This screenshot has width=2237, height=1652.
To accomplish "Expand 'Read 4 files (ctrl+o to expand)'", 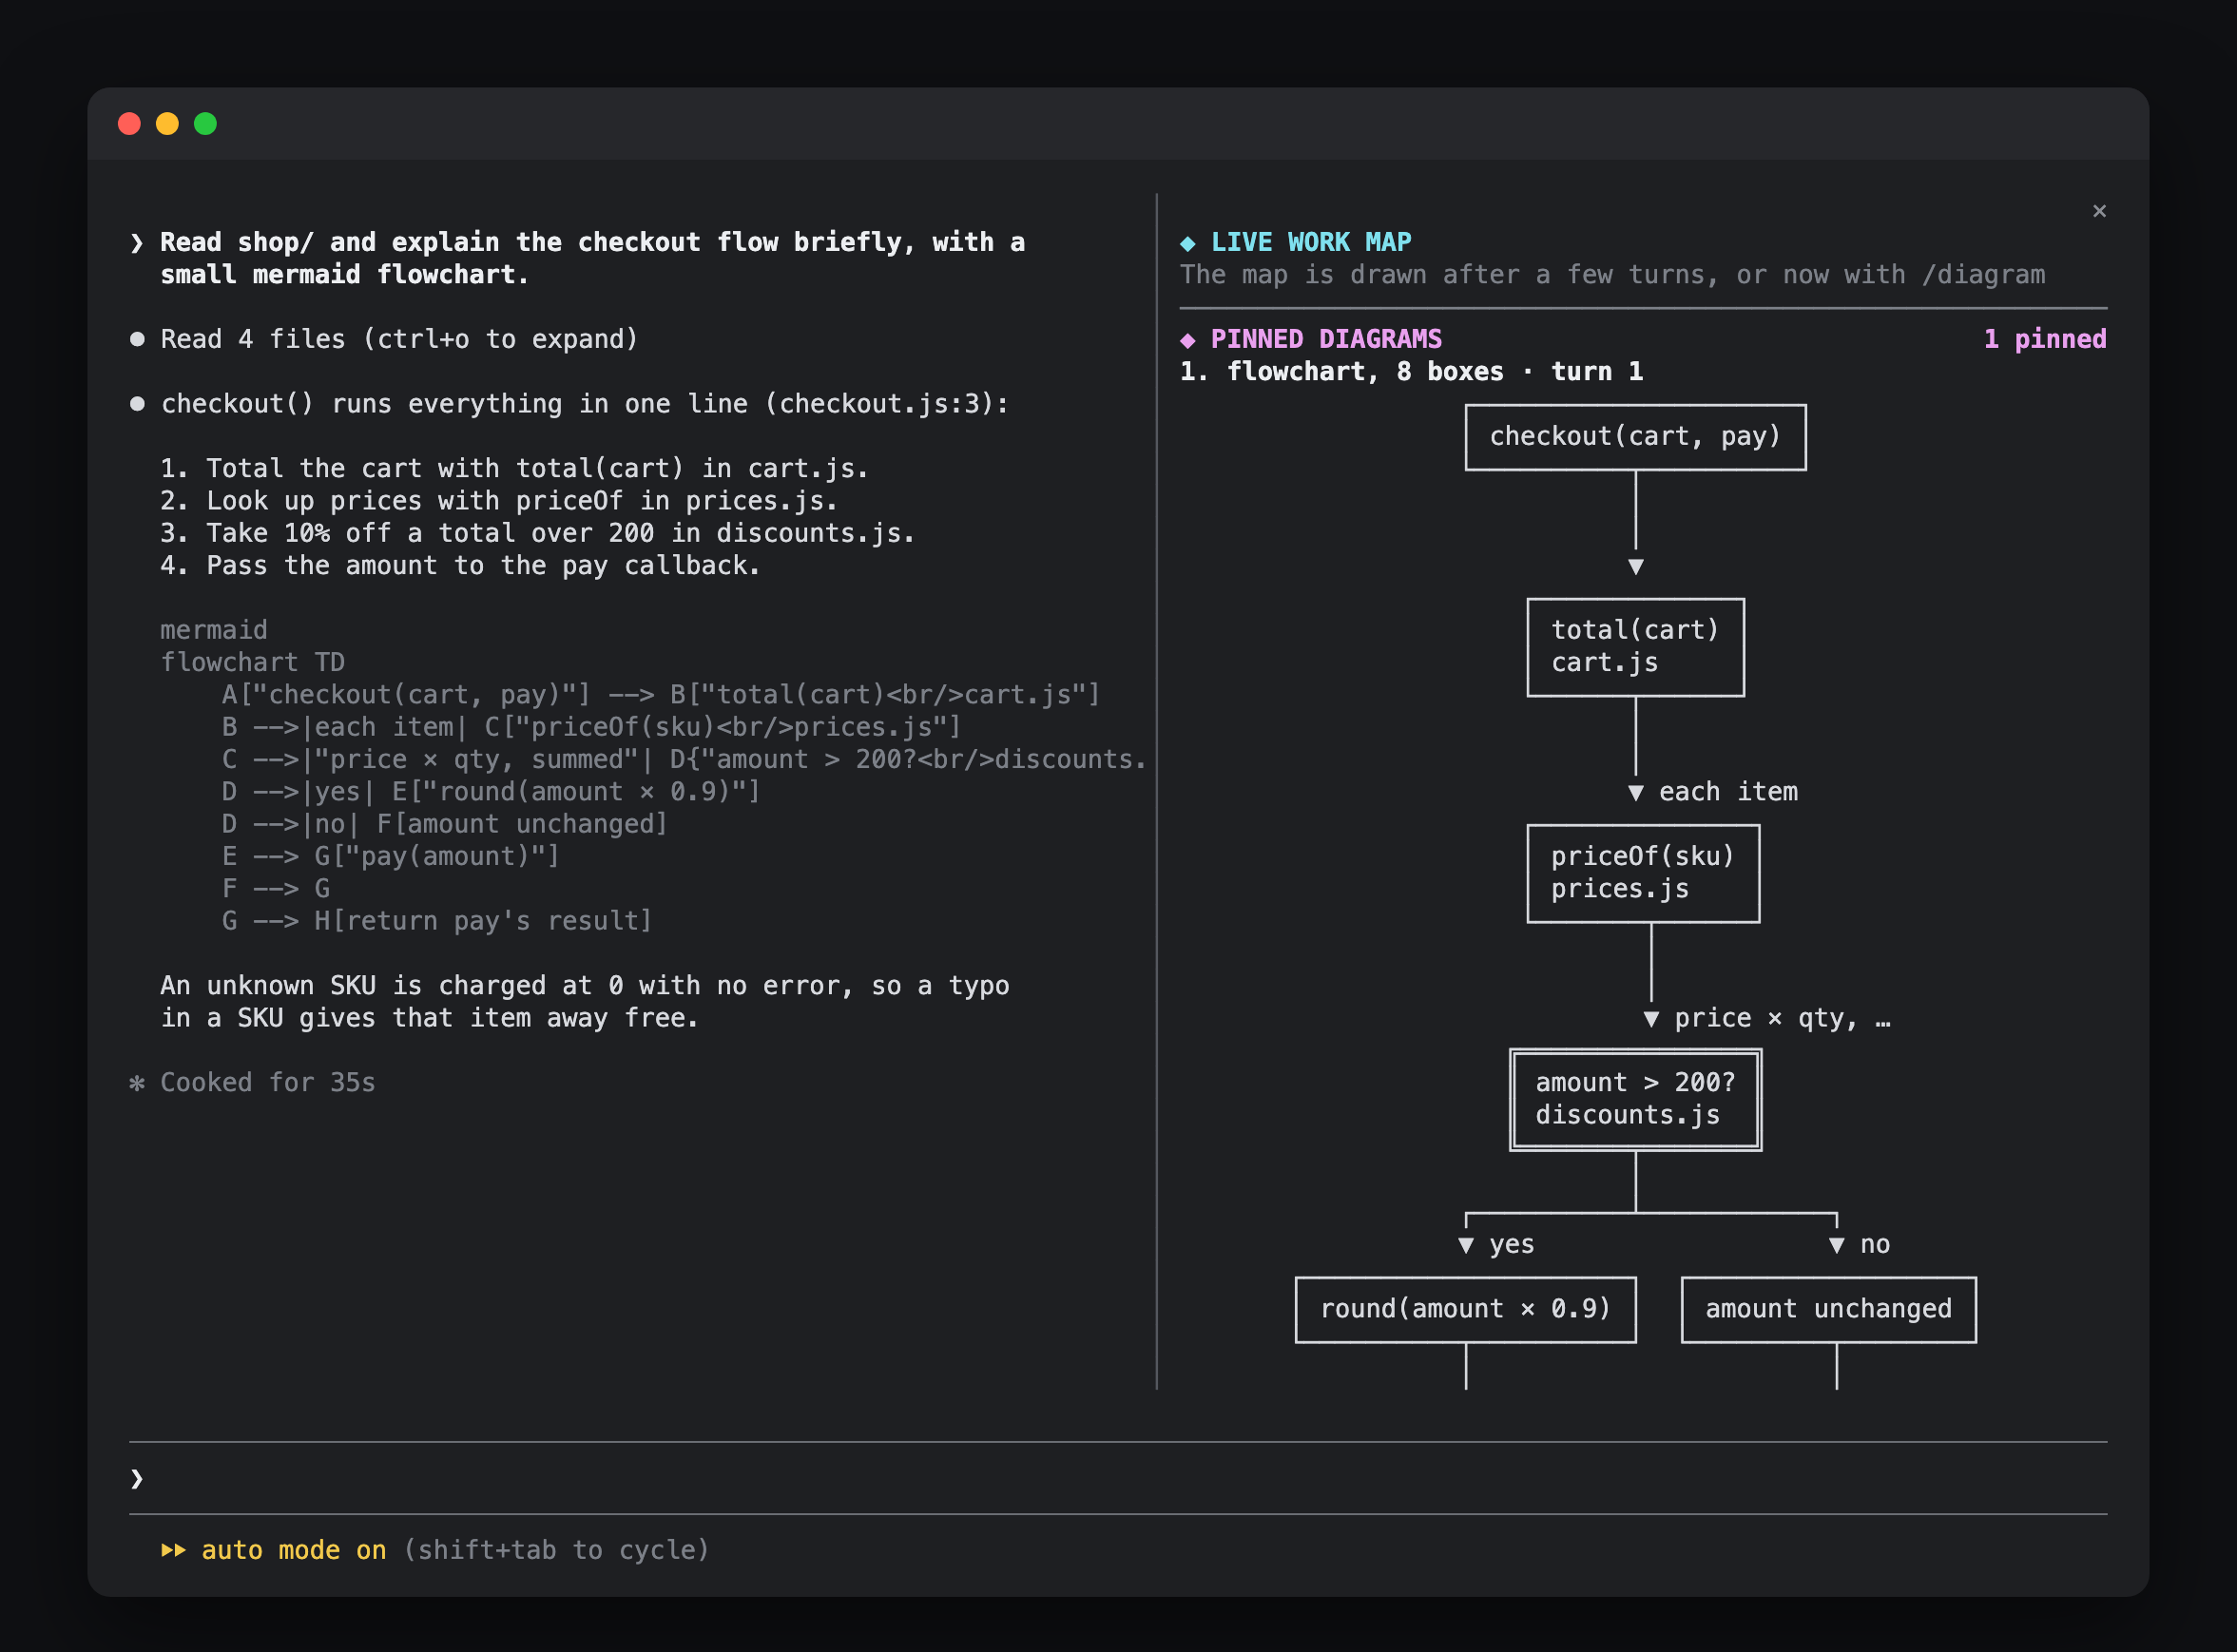I will coord(399,339).
